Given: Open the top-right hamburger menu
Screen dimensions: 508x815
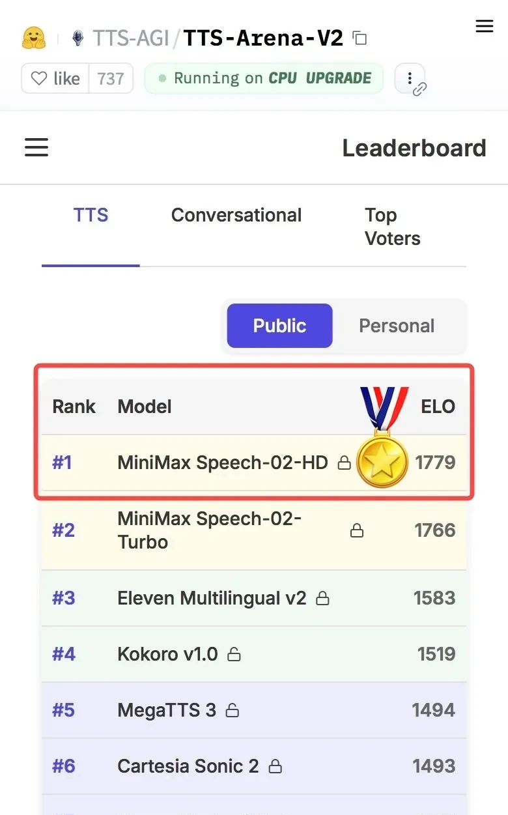Looking at the screenshot, I should (x=485, y=26).
